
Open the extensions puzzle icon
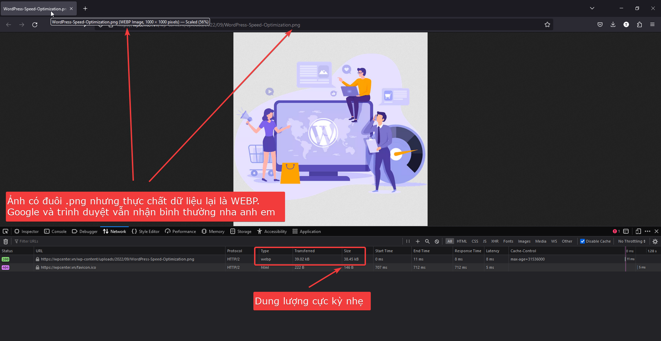639,25
